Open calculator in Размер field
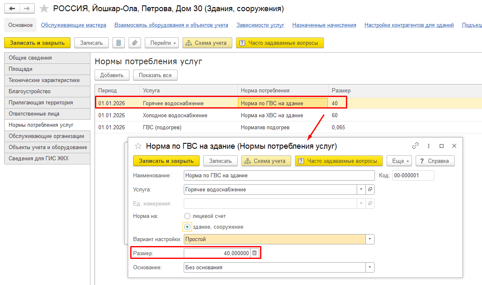Viewport: 482px width, 285px height. (x=255, y=253)
